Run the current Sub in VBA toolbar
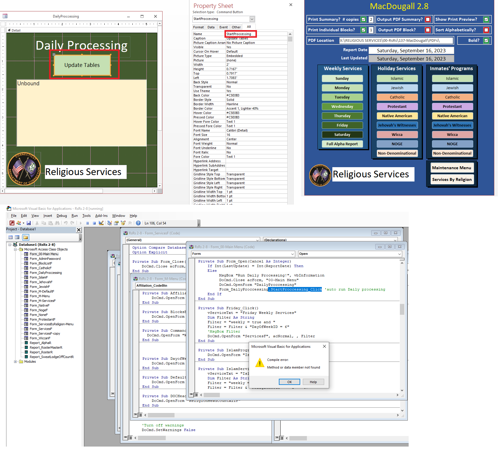The width and height of the screenshot is (501, 460). 81,223
